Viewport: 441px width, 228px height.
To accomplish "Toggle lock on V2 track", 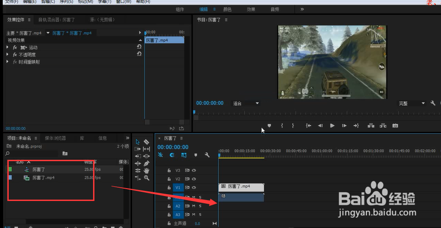I will 169,179.
